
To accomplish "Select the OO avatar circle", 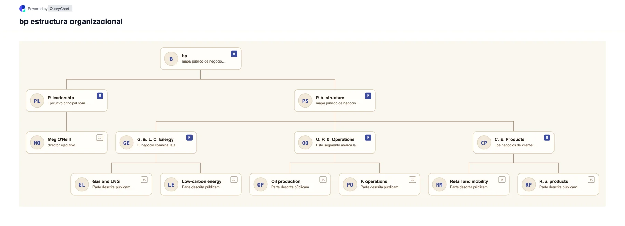I will (305, 143).
